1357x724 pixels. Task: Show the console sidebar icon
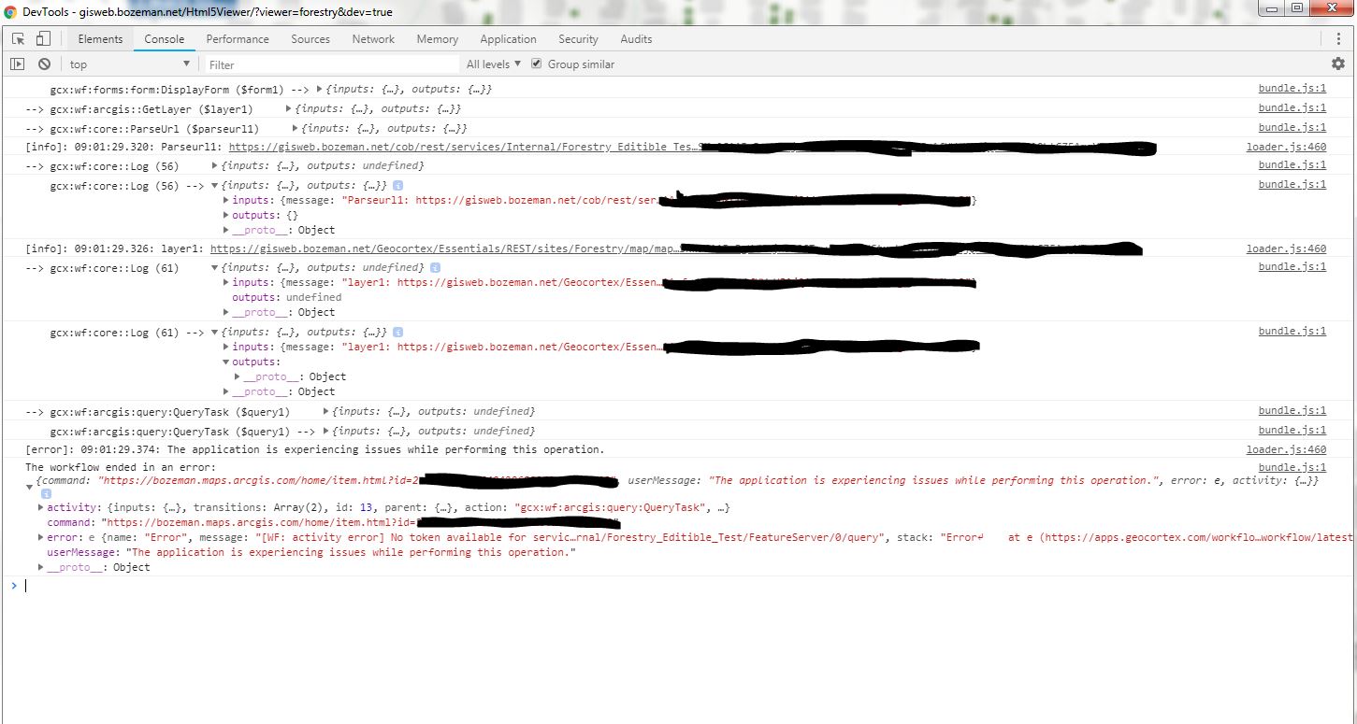coord(17,64)
